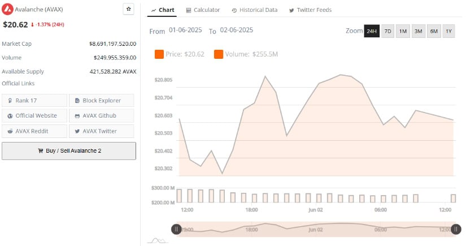
Task: Click the calculator icon beside Calculator tab
Action: [189, 10]
